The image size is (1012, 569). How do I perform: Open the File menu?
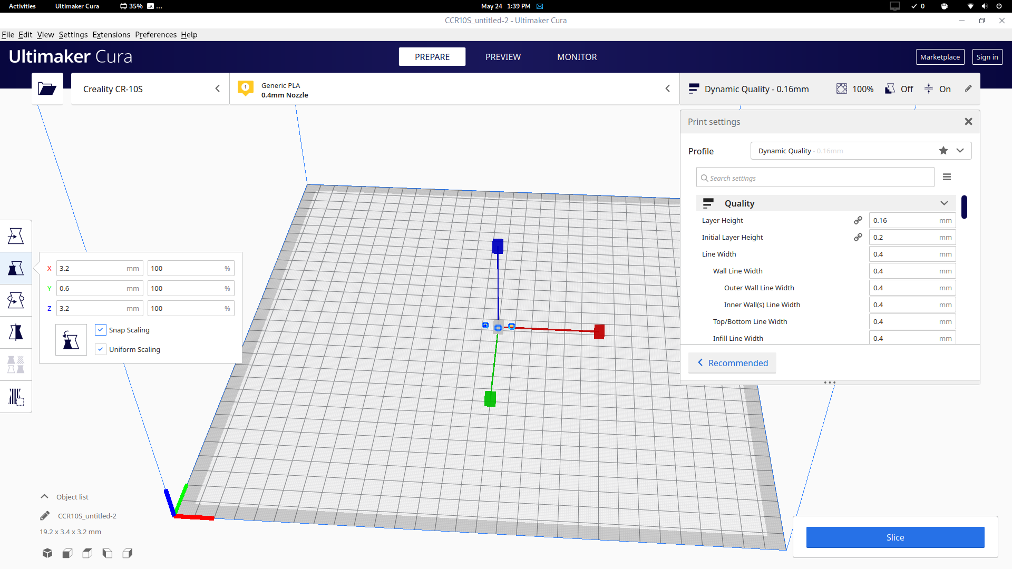(8, 35)
